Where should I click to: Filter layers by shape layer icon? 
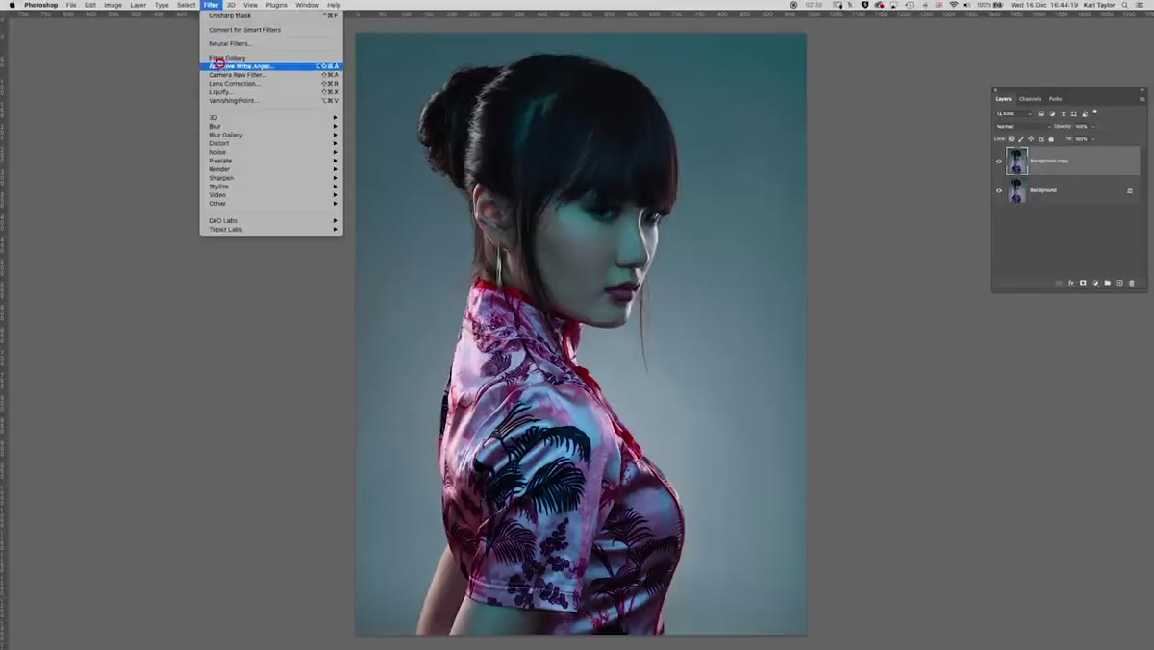tap(1073, 113)
